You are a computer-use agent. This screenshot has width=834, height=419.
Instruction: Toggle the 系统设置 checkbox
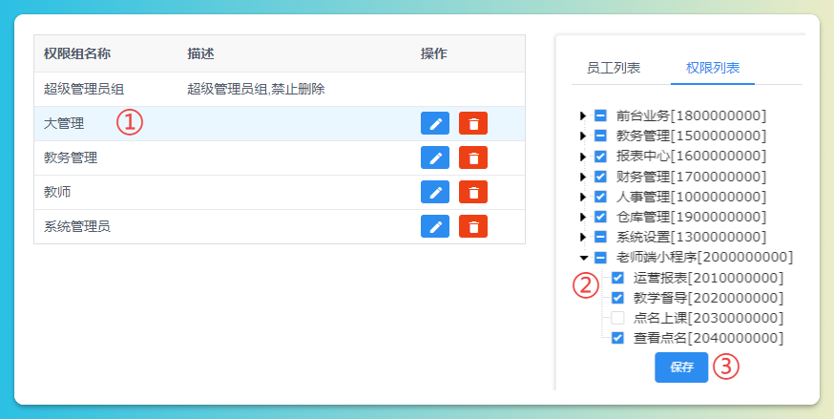(600, 237)
